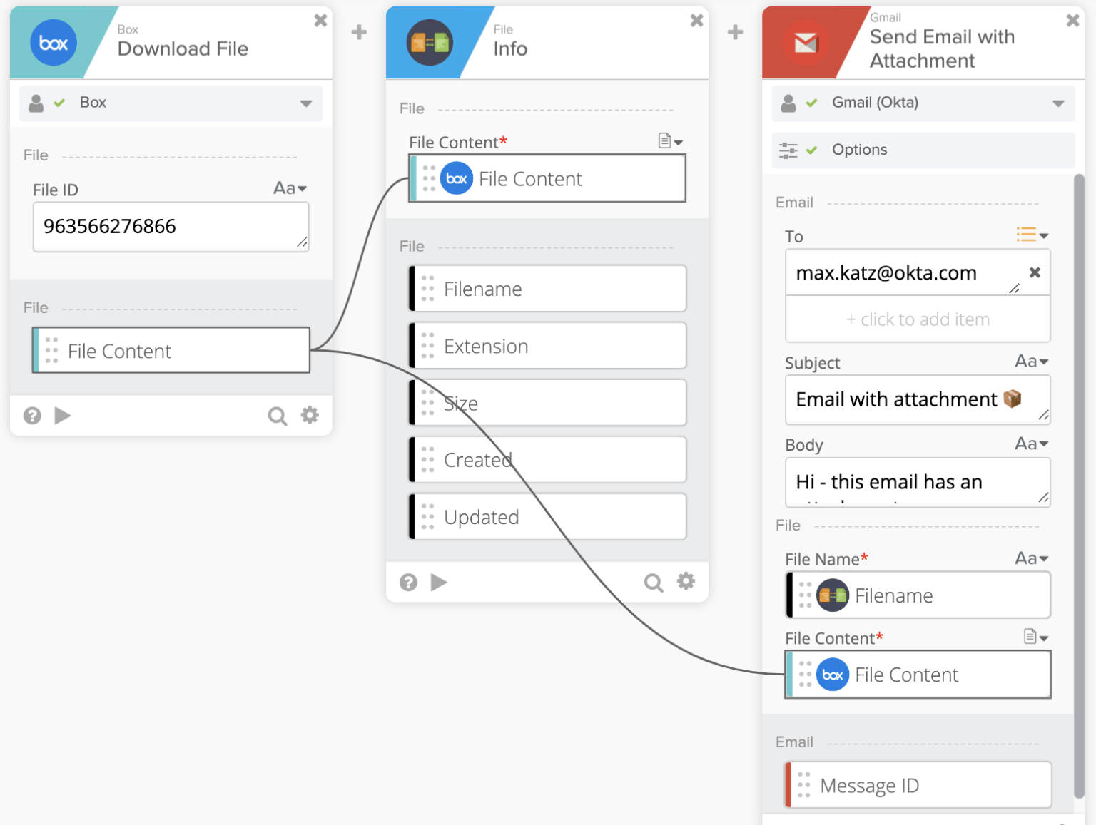The height and width of the screenshot is (825, 1096).
Task: Click drag handle on Filename output
Action: [x=427, y=289]
